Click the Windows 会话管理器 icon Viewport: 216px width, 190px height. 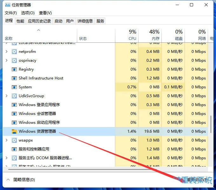(14, 114)
